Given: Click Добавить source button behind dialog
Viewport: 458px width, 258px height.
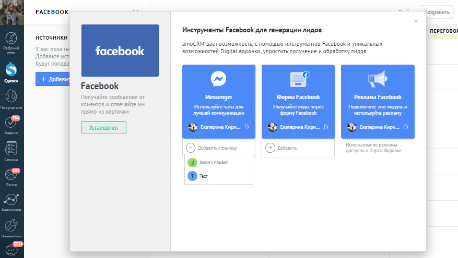Looking at the screenshot, I should click(53, 79).
